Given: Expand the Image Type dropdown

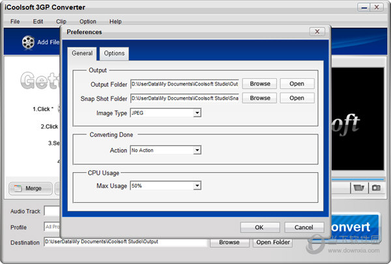Looking at the screenshot, I should pos(197,113).
